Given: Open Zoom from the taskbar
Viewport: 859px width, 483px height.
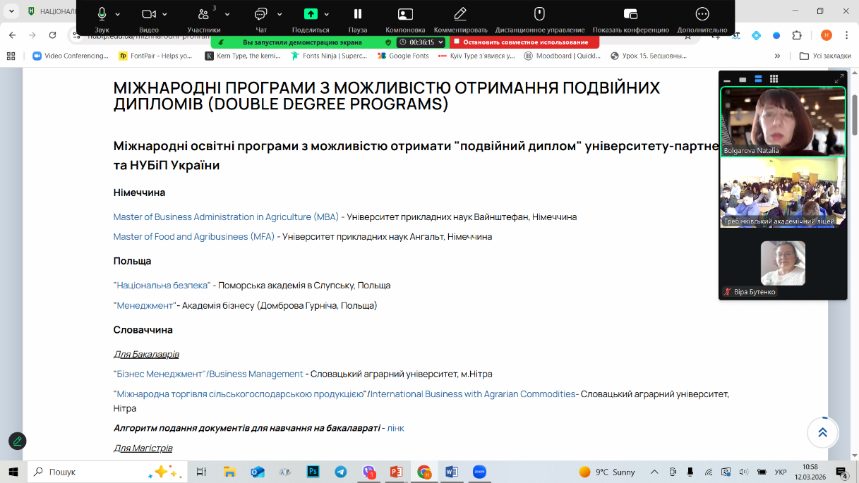Looking at the screenshot, I should coord(479,472).
